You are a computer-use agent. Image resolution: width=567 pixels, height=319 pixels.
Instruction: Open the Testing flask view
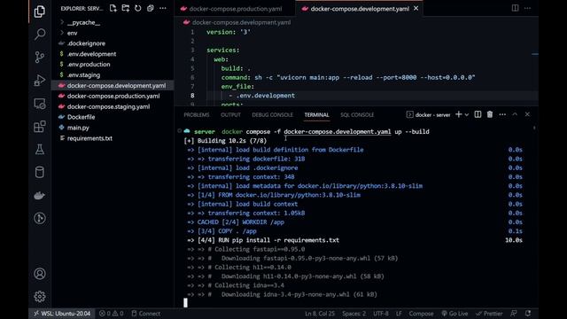click(x=39, y=150)
